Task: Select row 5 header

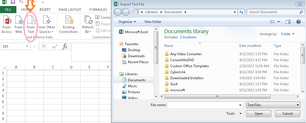Action: (x=3, y=96)
